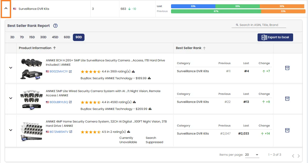The width and height of the screenshot is (308, 163).
Task: Click the Search Suppressed label
Action: (x=154, y=140)
